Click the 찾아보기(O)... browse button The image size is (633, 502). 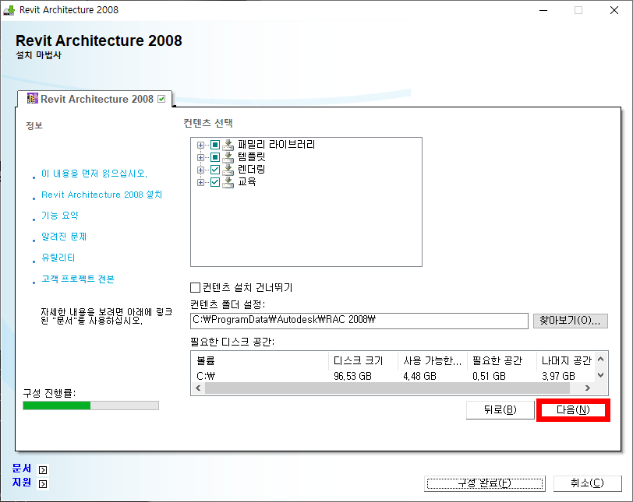(570, 321)
